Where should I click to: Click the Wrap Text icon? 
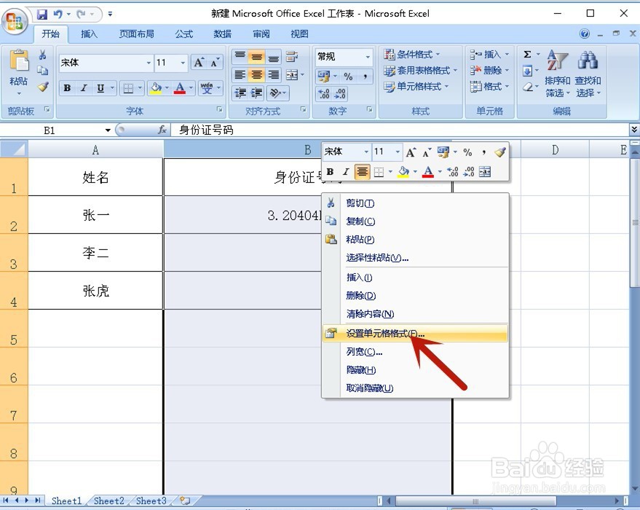[x=292, y=56]
